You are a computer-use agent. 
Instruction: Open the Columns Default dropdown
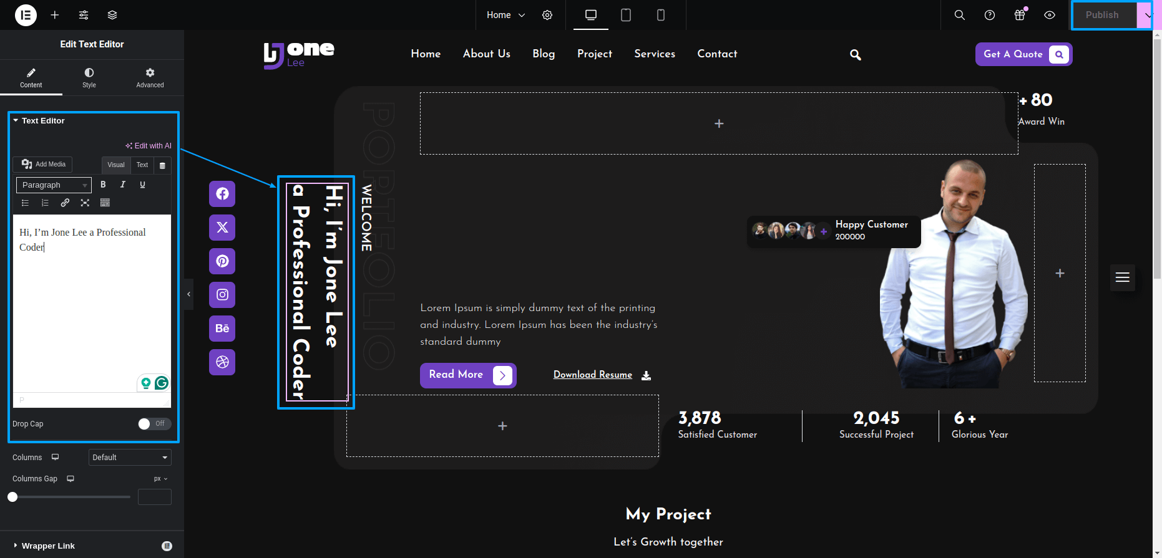tap(130, 458)
